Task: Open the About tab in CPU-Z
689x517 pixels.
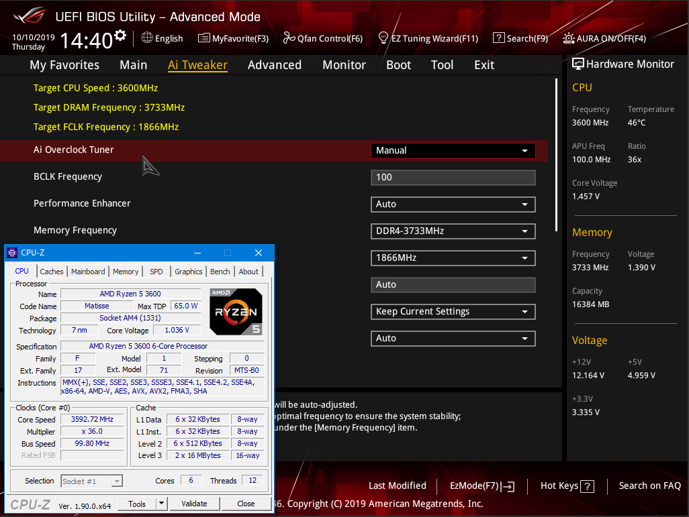Action: click(x=248, y=272)
